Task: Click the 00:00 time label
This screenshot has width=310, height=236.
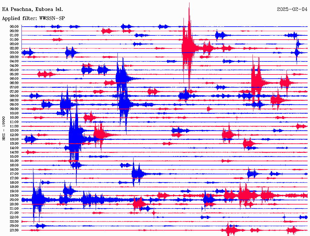Action: click(14, 27)
